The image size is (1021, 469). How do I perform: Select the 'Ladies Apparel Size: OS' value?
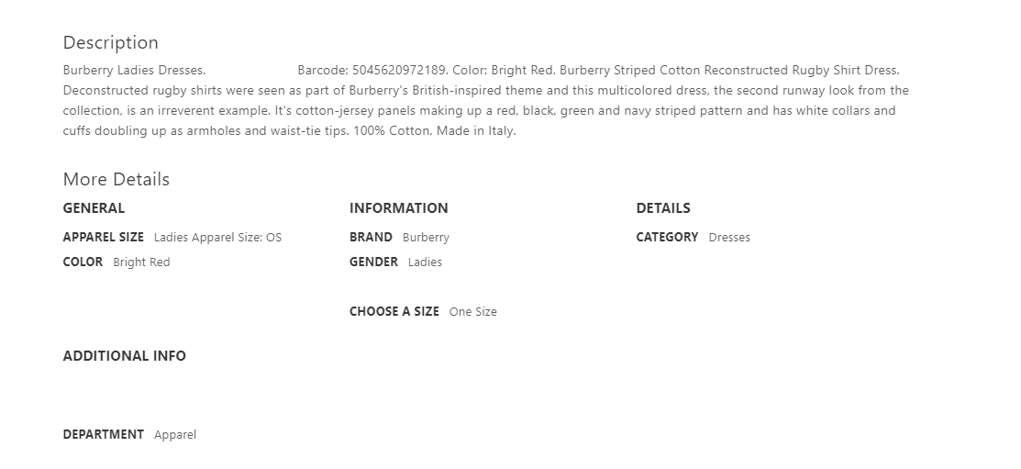217,238
